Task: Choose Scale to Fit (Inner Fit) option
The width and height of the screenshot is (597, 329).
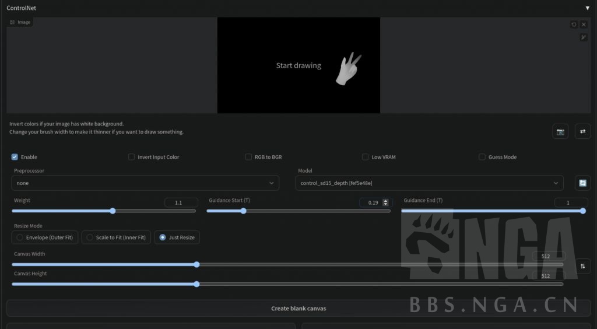Action: coord(90,237)
